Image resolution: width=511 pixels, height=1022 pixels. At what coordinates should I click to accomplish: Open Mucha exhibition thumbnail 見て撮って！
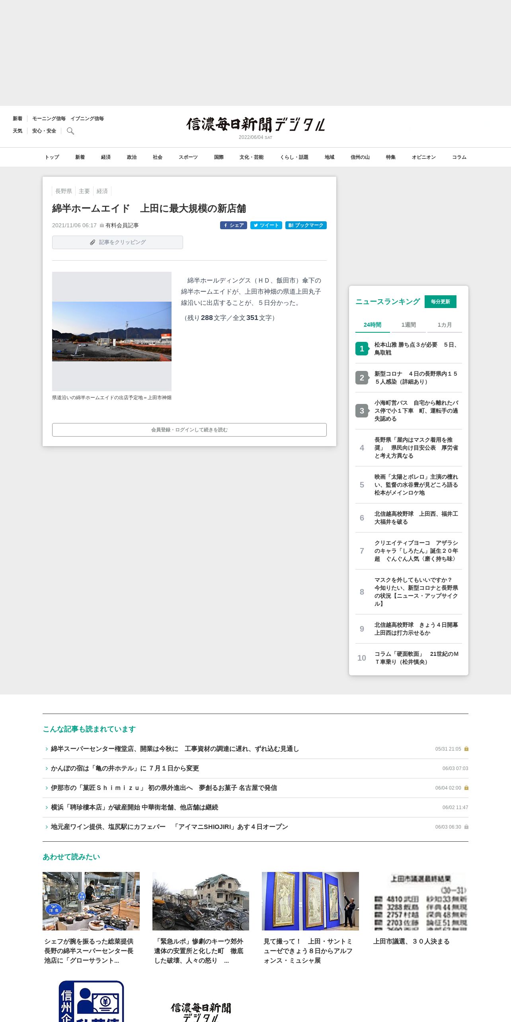point(310,901)
